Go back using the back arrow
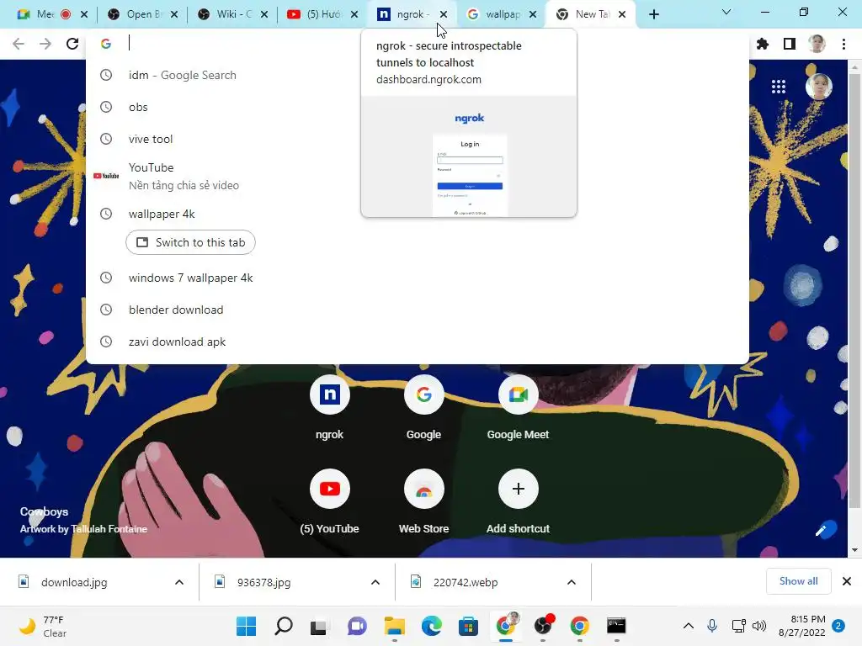This screenshot has height=646, width=862. pos(19,44)
